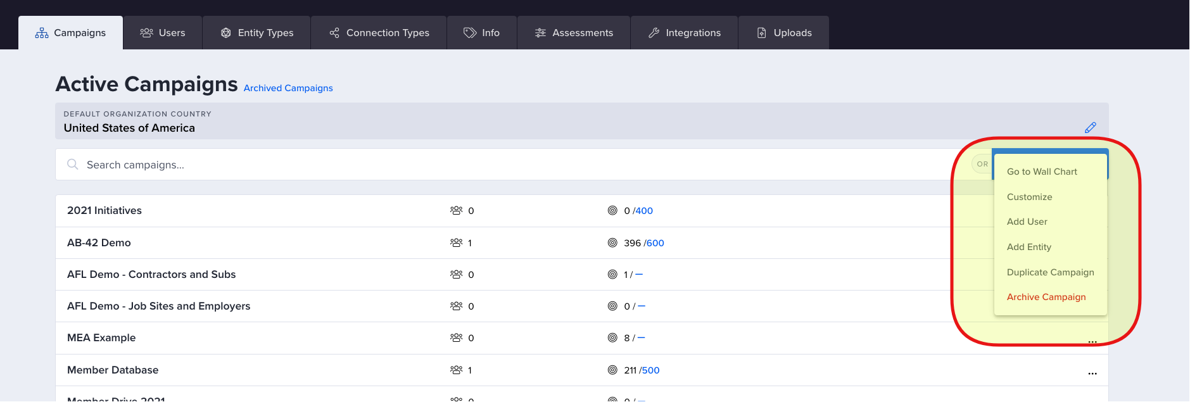Choose Archive Campaign in the menu
The width and height of the screenshot is (1190, 402).
coord(1046,297)
